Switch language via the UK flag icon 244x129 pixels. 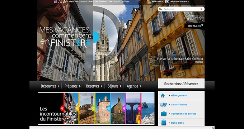click(55, 1)
